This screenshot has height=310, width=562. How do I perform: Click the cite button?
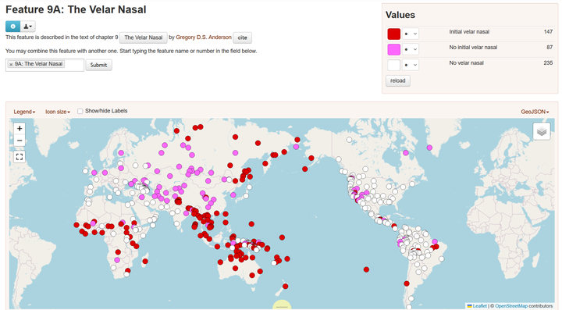[242, 37]
